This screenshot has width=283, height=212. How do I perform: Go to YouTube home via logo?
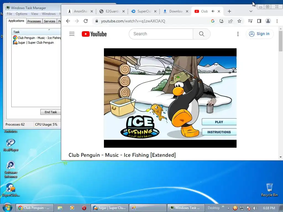tap(94, 34)
